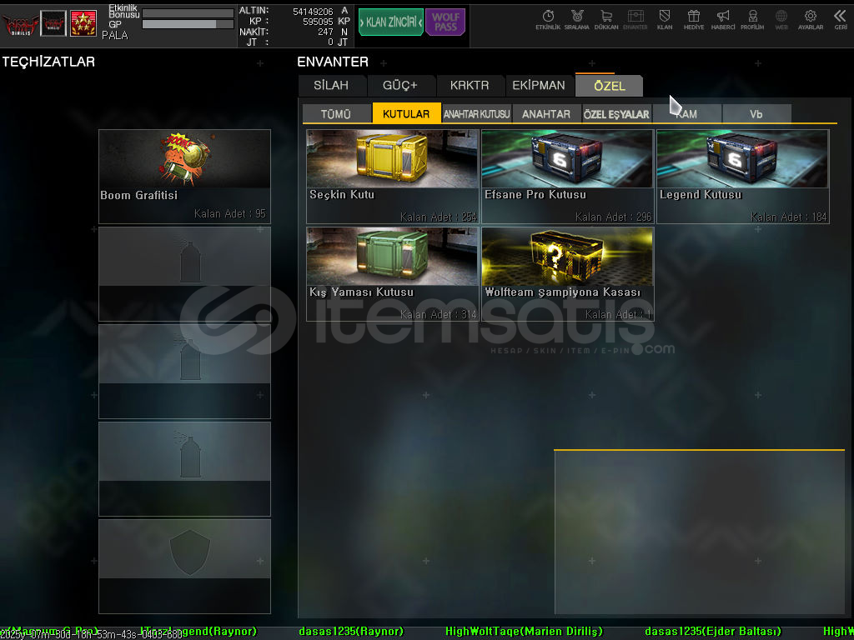This screenshot has height=640, width=854.
Task: Click the red star rank badge
Action: (x=83, y=23)
